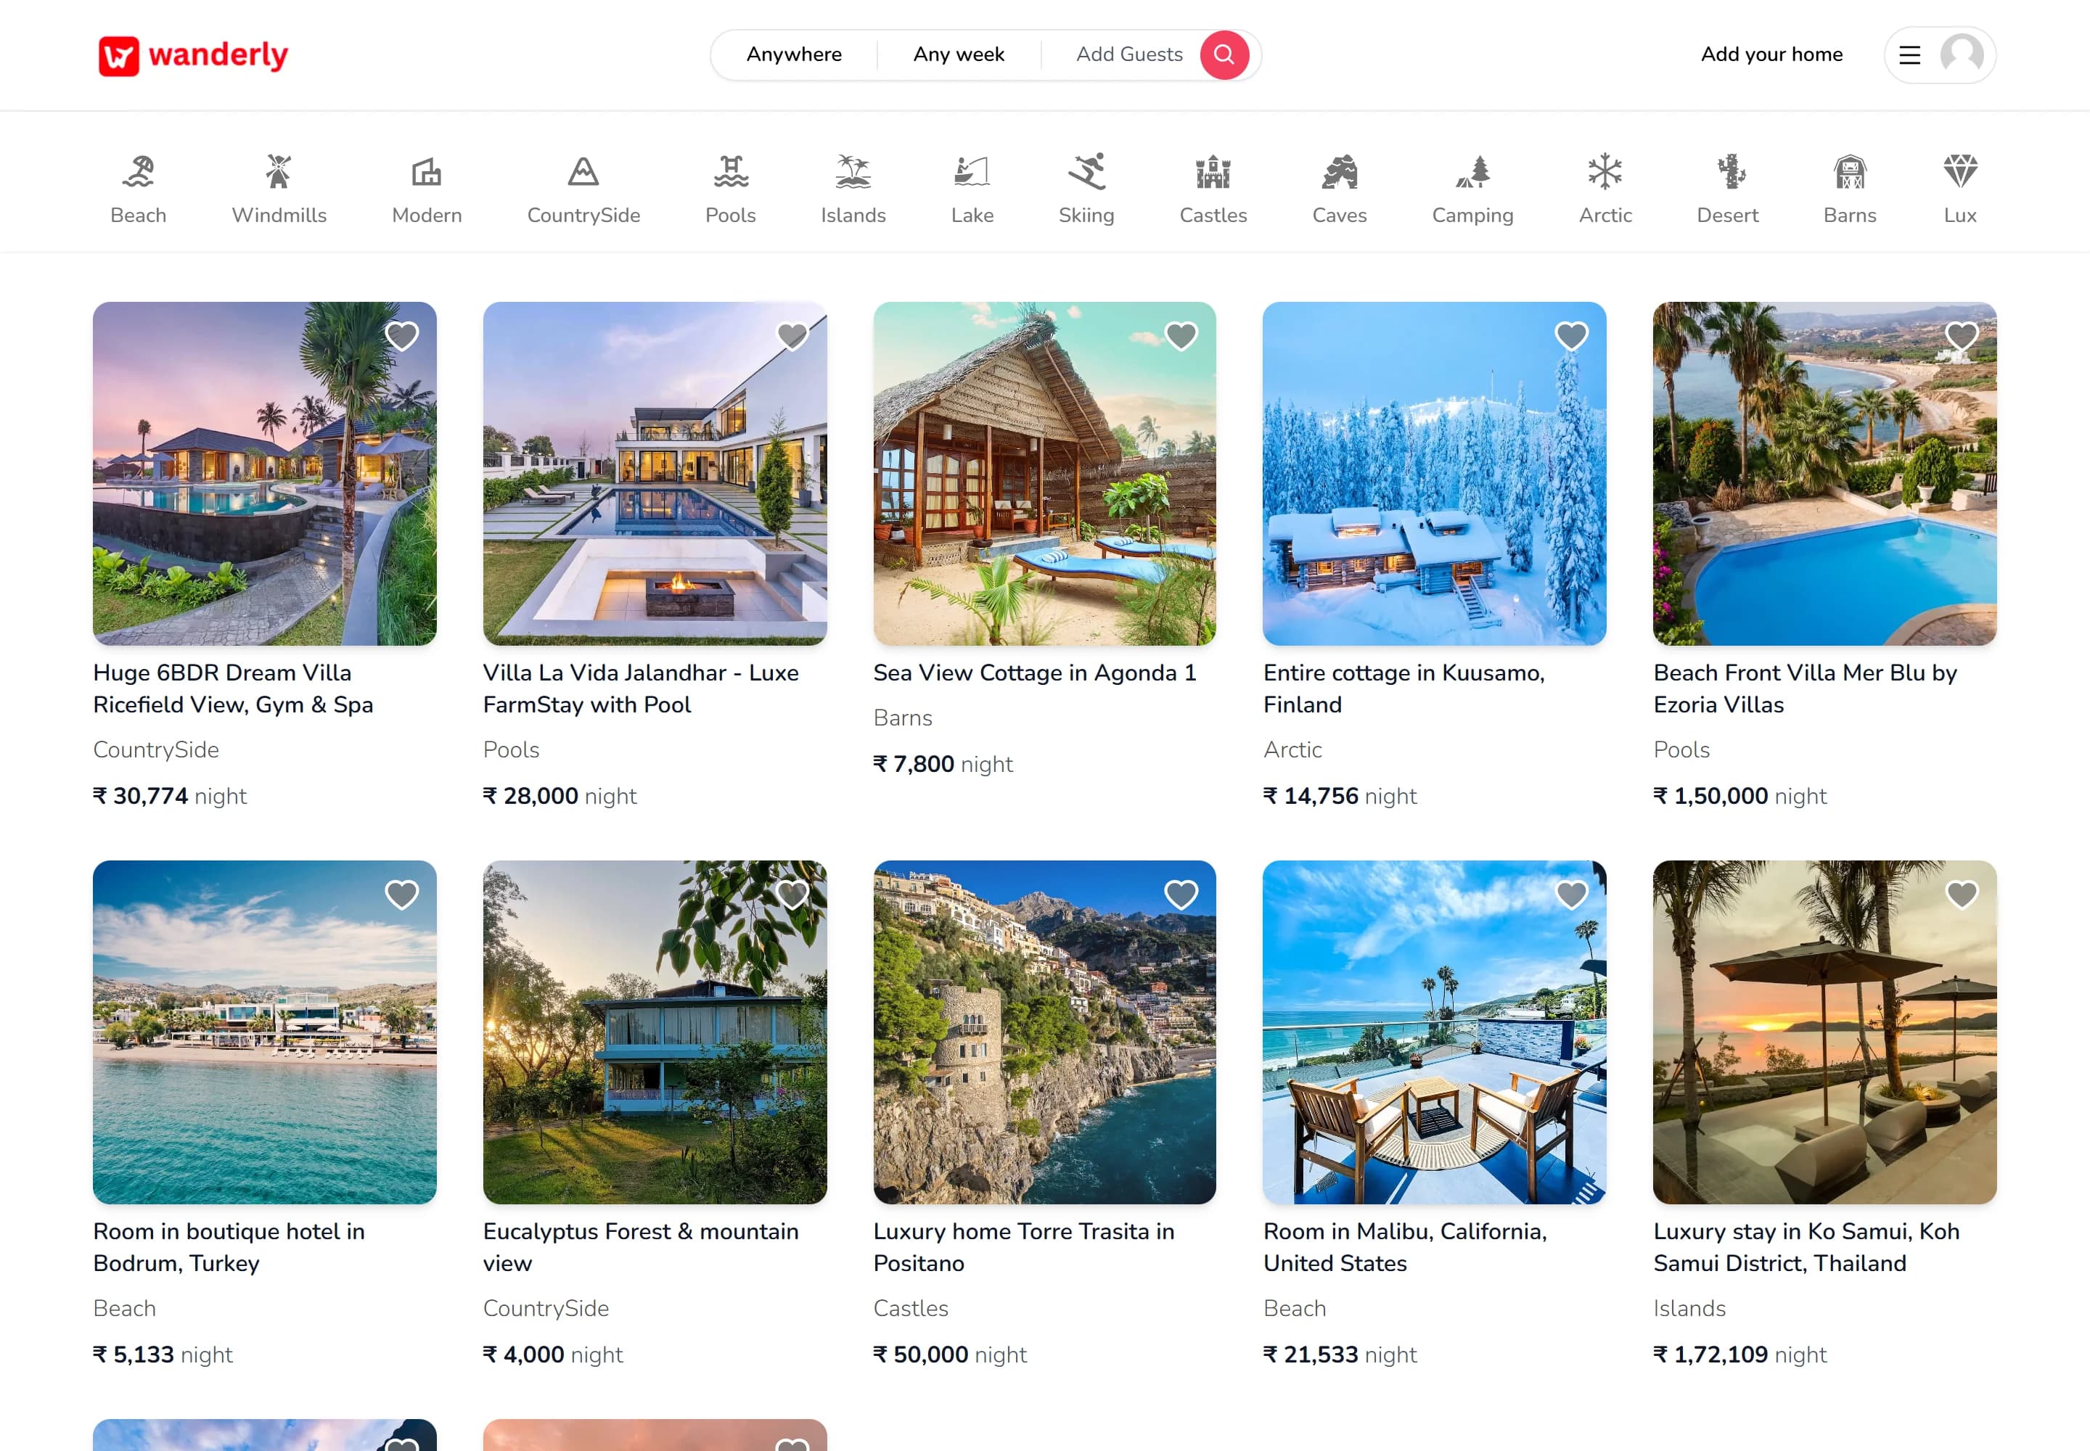Favorite the Eucalyptus Forest listing
Image resolution: width=2090 pixels, height=1451 pixels.
(792, 895)
